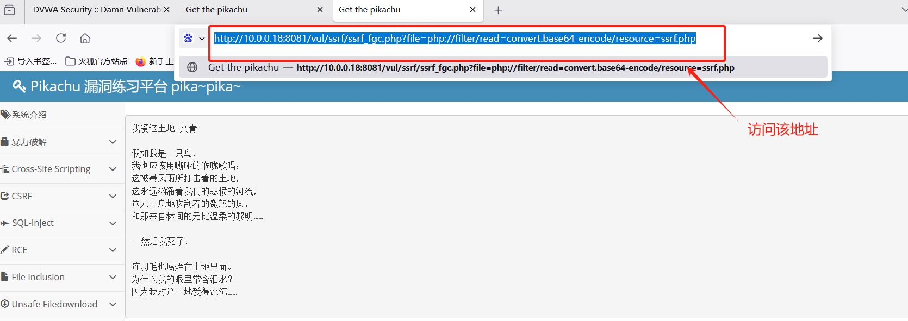This screenshot has width=908, height=321.
Task: Click the line 这被暴风雨所打击着的土地
Action: point(185,178)
